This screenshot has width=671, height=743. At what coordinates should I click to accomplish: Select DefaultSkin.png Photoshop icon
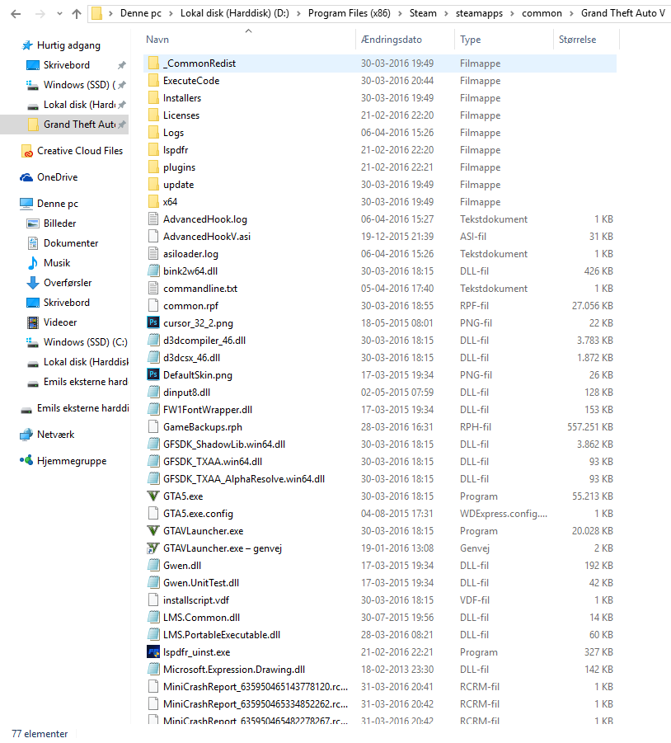(x=153, y=375)
